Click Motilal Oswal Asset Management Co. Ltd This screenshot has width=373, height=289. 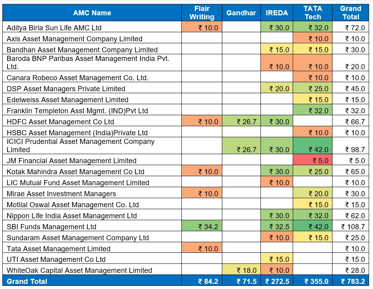coord(72,204)
